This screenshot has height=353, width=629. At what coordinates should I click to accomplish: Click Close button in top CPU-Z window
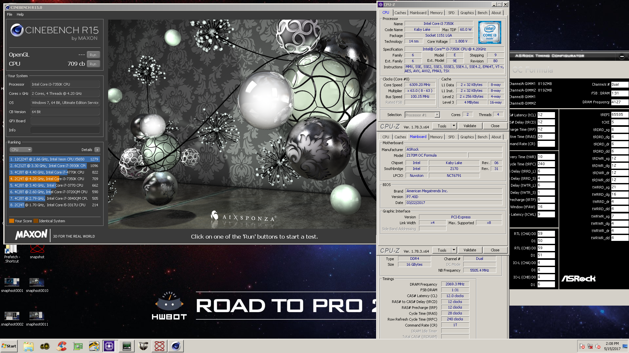[495, 126]
